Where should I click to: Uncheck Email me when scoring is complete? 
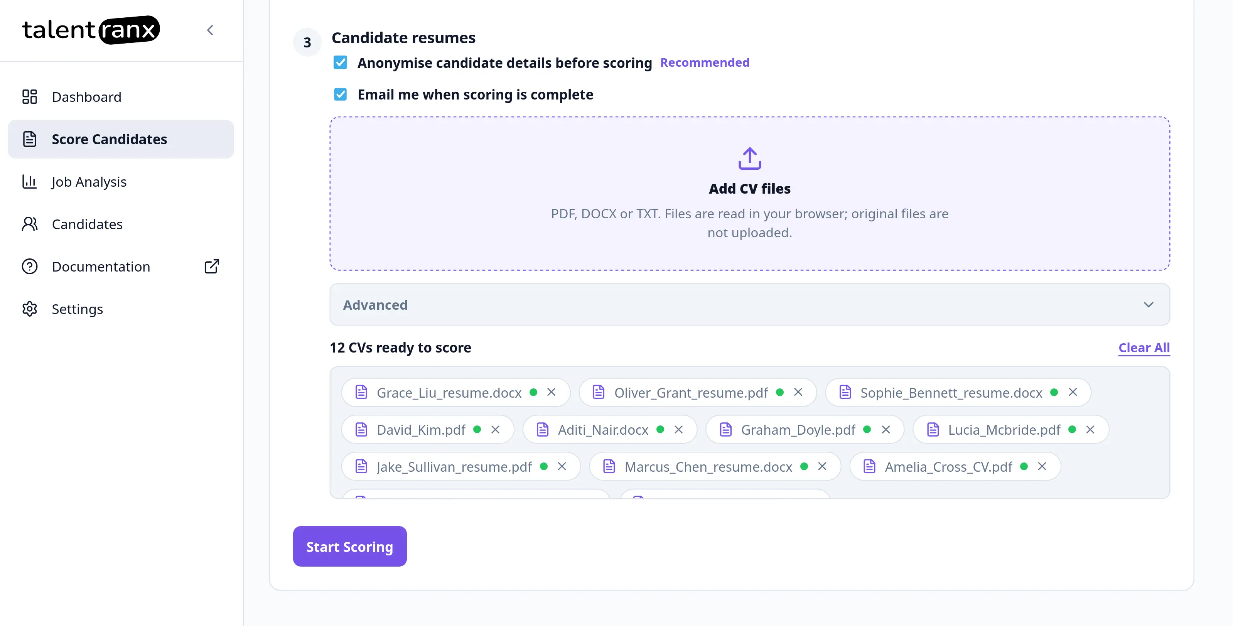click(340, 94)
